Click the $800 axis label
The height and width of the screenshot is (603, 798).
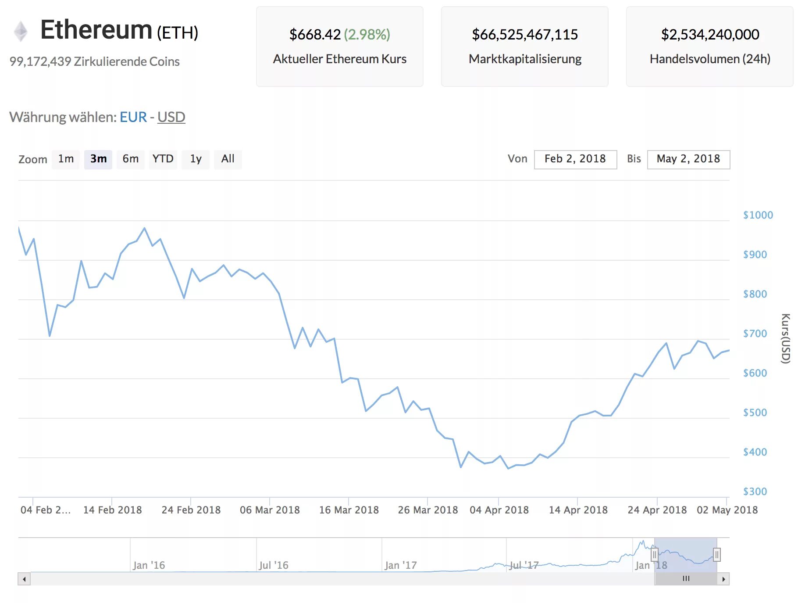pos(755,294)
